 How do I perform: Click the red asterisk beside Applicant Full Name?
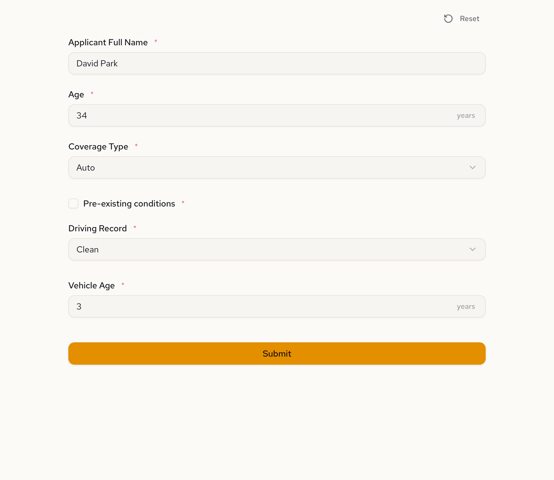point(156,41)
